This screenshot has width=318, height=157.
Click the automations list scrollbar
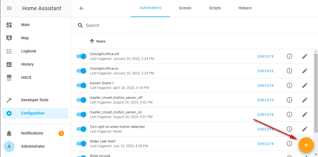tap(316, 93)
